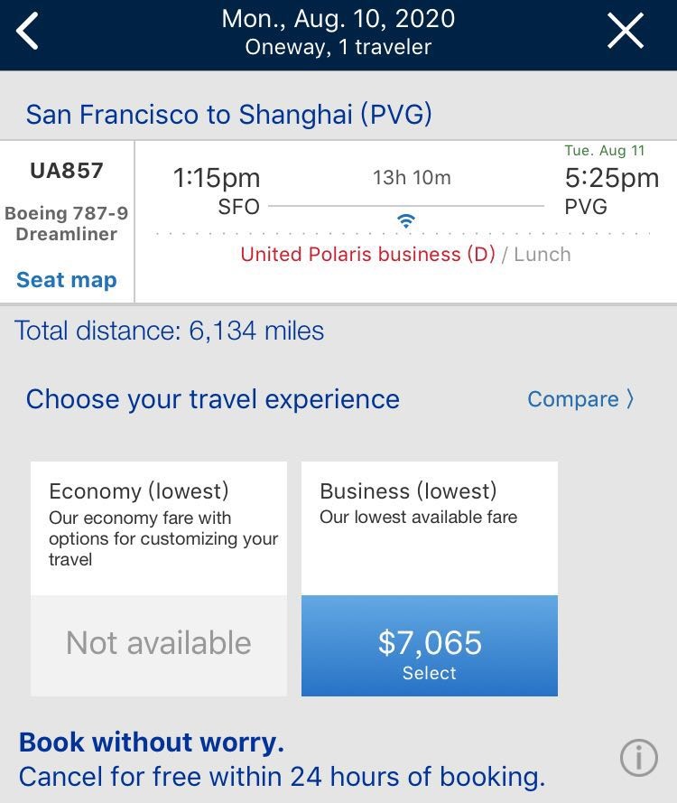The image size is (677, 803).
Task: Tap the Not available Economy button
Action: coord(159,643)
